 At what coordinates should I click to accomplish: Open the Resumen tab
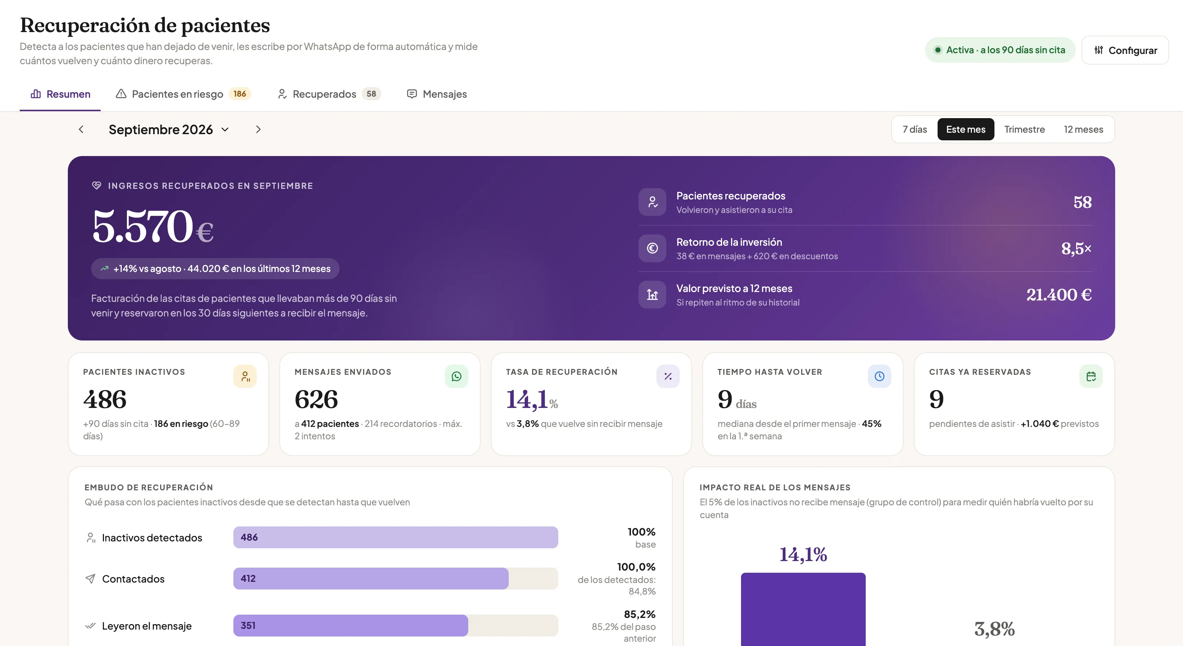60,94
